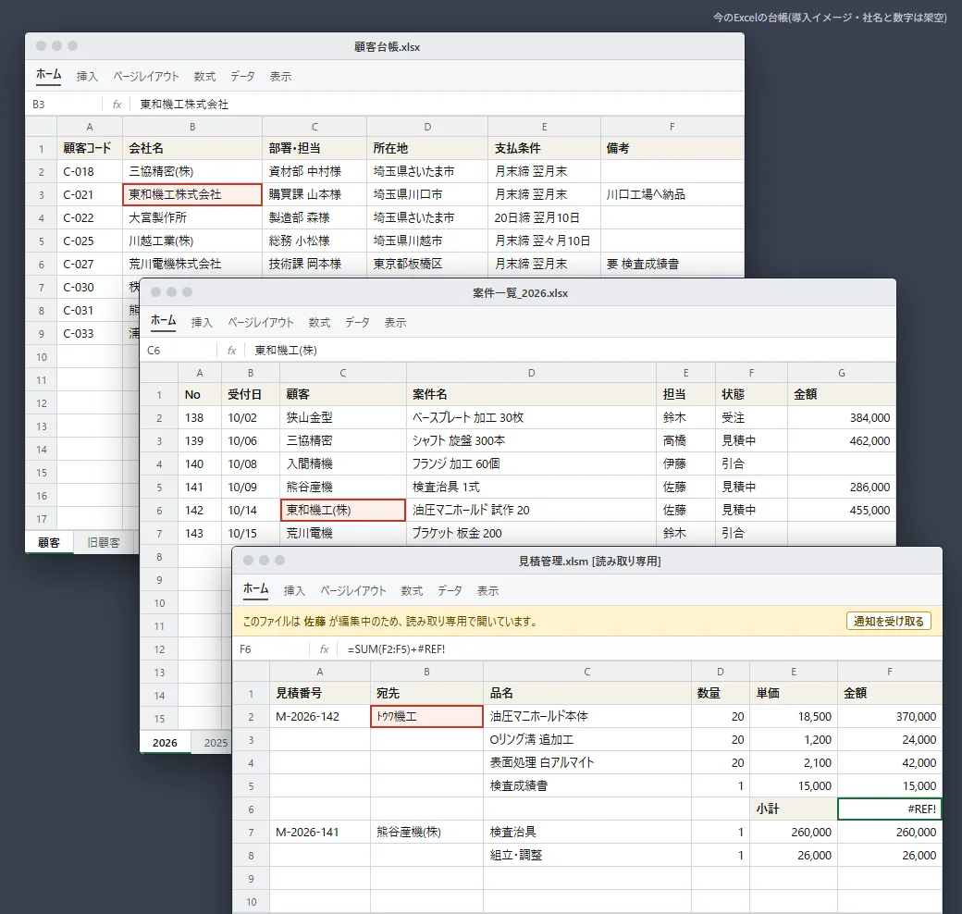
Task: Select cell 20日締 翌月10日 in 支払条件
Action: [x=544, y=217]
